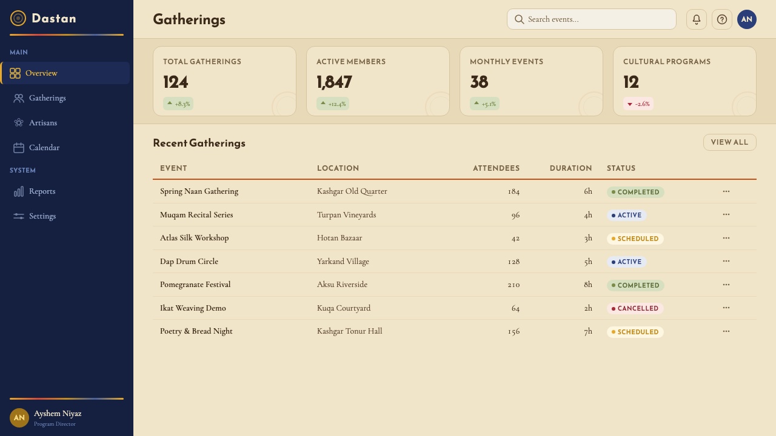Screen dimensions: 776x436
Task: Expand actions menu for Ikat Weaving Demo
Action: pyautogui.click(x=726, y=308)
